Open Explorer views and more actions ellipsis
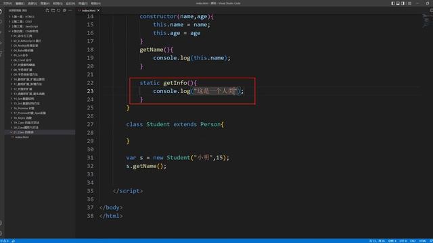 (70, 11)
